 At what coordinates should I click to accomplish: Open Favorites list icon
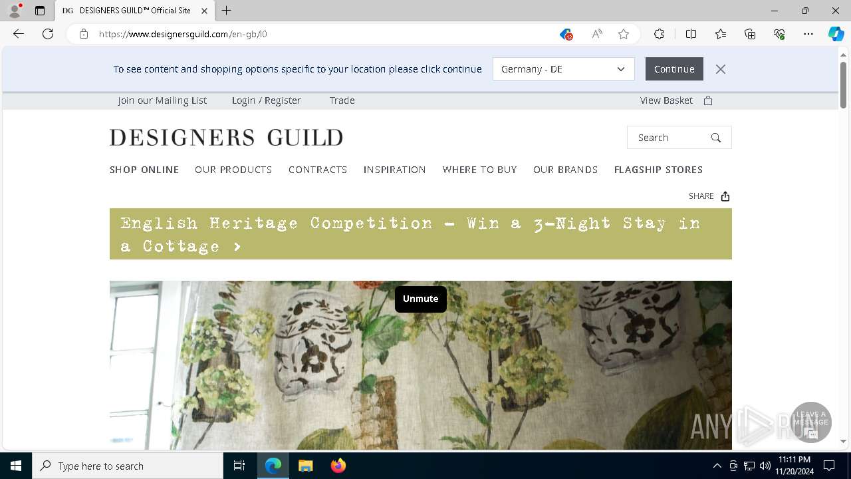pyautogui.click(x=721, y=34)
